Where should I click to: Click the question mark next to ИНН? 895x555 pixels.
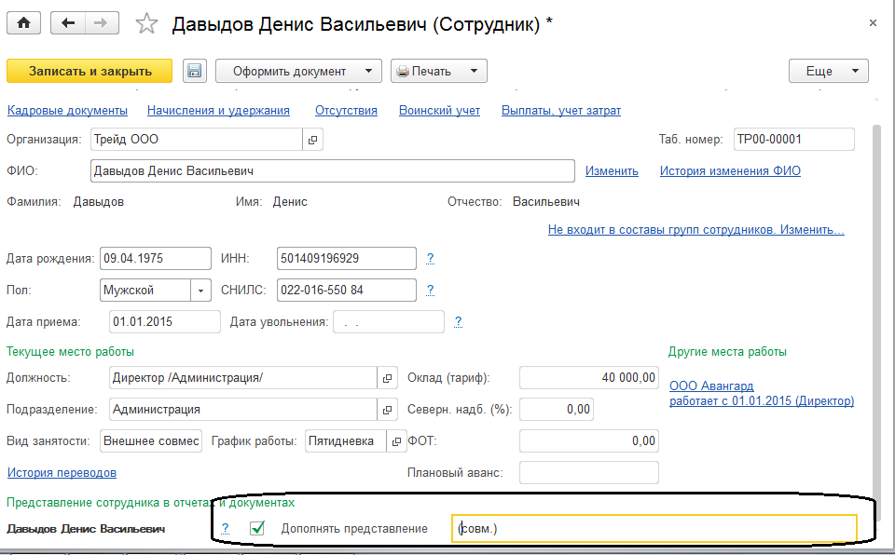(430, 259)
